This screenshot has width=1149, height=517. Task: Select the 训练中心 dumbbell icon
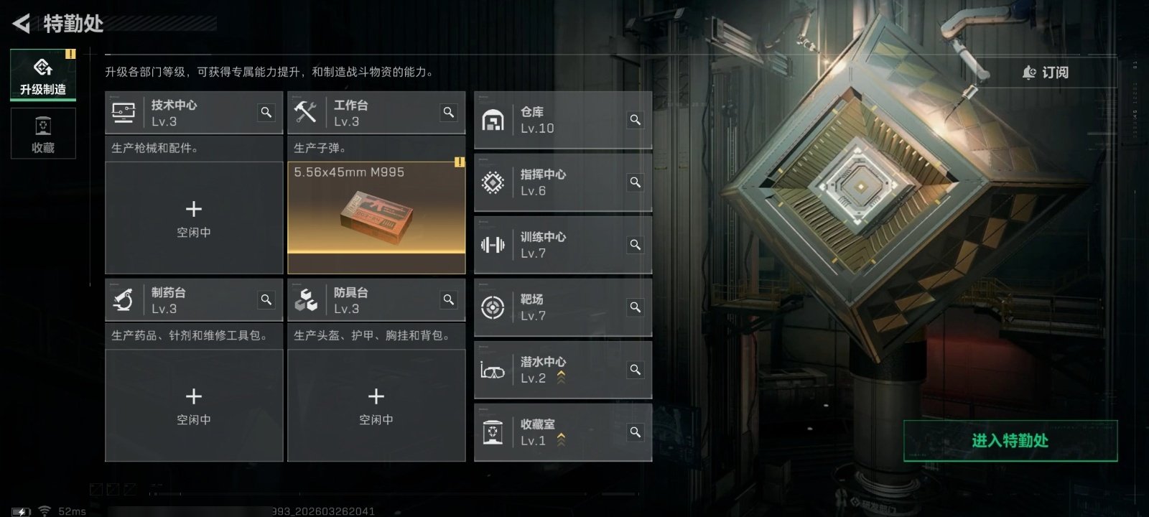point(493,245)
